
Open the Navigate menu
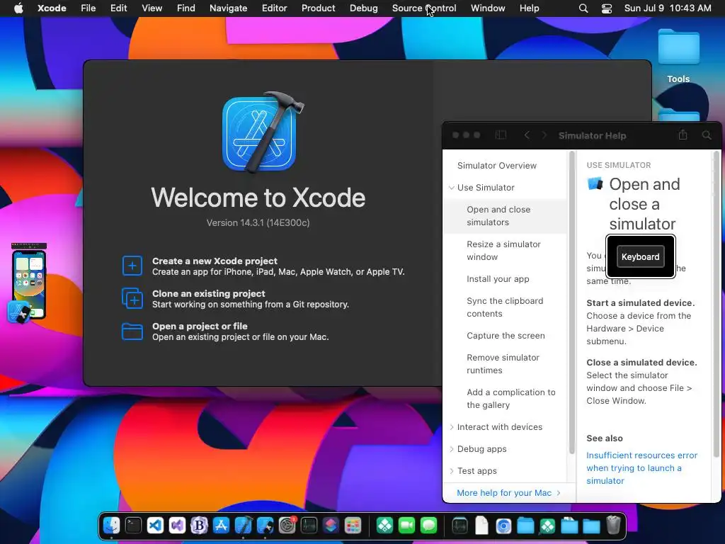229,8
